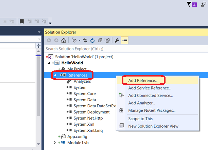Select the System.Xml.Linq reference

88,130
